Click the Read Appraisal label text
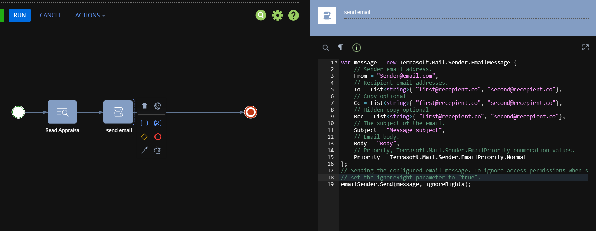This screenshot has width=596, height=231. pos(63,130)
